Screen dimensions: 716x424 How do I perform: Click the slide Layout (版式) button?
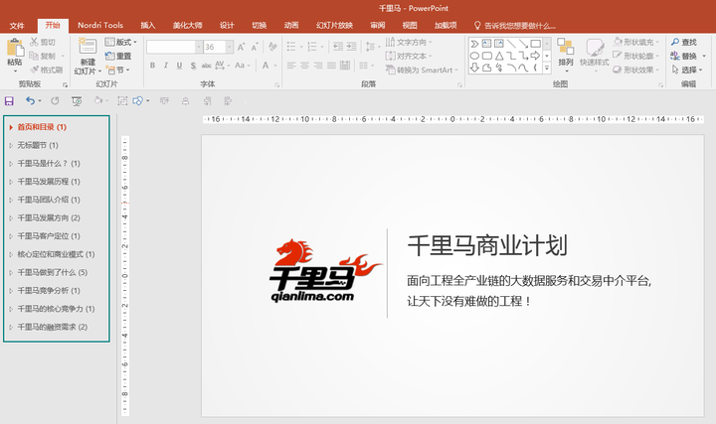[120, 42]
